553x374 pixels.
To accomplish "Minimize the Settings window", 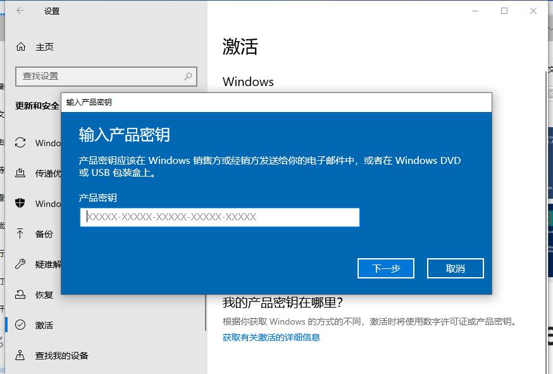I will click(x=475, y=11).
